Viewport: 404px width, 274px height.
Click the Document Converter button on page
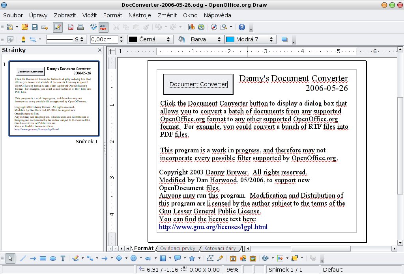point(198,84)
